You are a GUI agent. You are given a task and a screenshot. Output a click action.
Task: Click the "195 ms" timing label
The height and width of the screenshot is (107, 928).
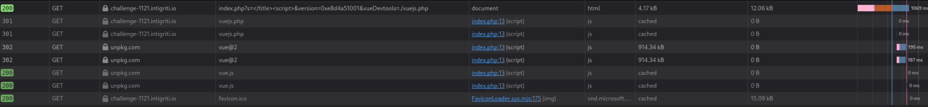[x=915, y=47]
